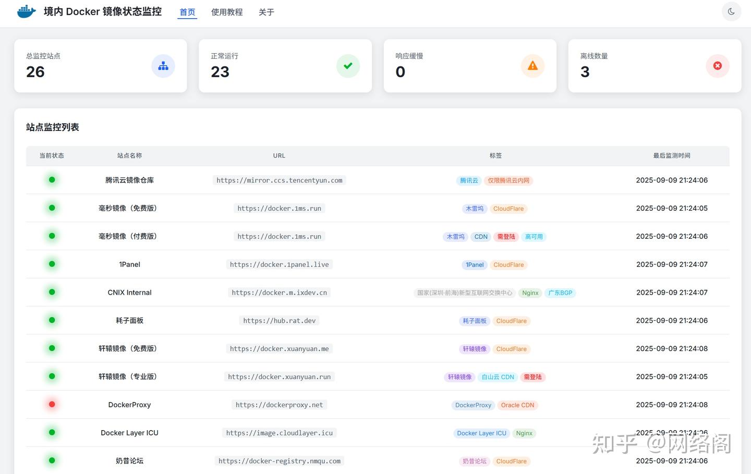751x474 pixels.
Task: Click green status dot for Docker Layer ICU
Action: pyautogui.click(x=52, y=433)
